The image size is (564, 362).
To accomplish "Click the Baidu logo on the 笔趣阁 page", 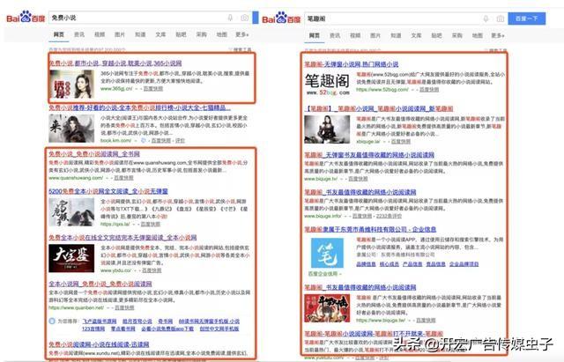I will coord(281,18).
